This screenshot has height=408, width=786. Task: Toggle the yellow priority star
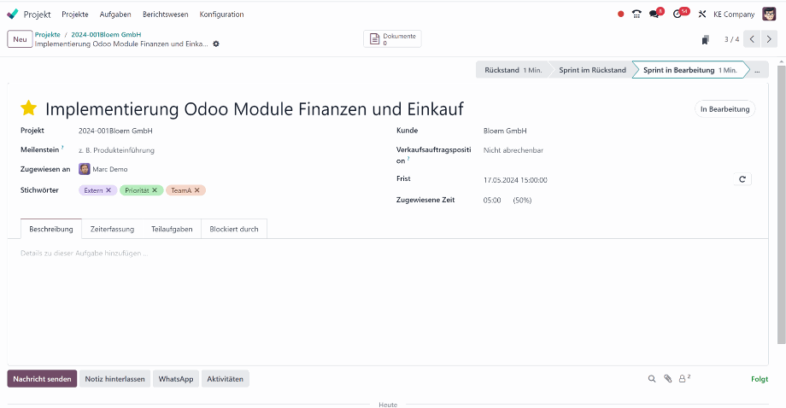(x=28, y=108)
